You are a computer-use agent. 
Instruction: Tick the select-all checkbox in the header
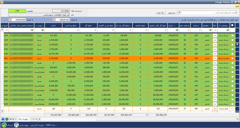[232, 25]
